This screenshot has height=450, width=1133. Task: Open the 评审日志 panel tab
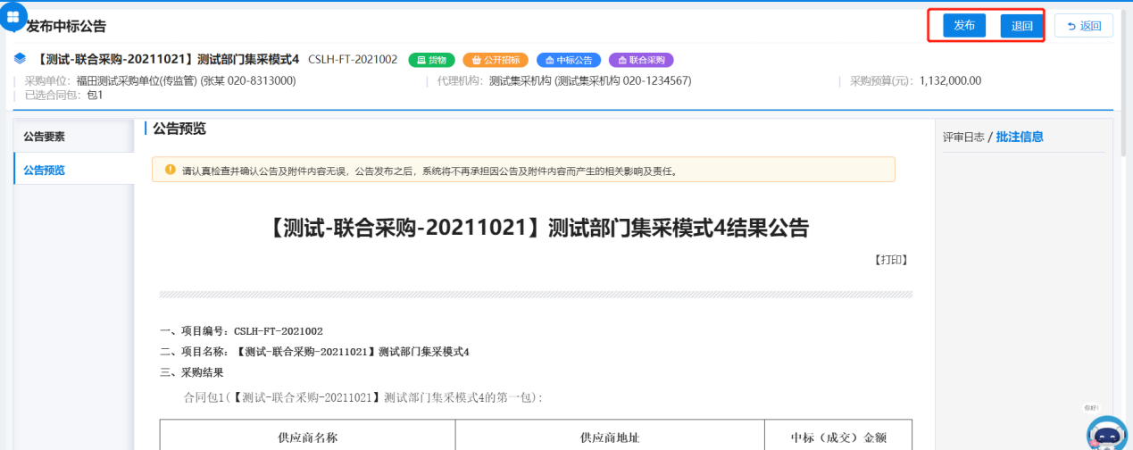point(962,137)
